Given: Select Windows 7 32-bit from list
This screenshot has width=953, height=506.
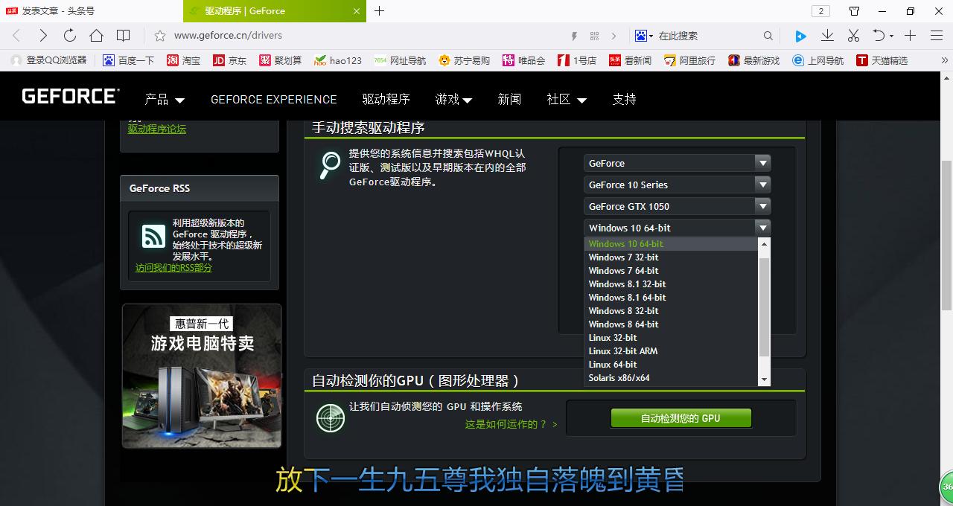Looking at the screenshot, I should coord(671,257).
